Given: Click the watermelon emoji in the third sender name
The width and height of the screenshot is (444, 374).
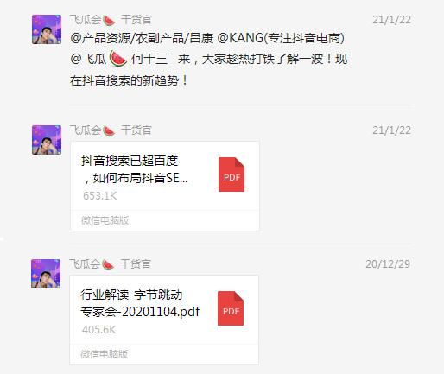Looking at the screenshot, I should 108,264.
